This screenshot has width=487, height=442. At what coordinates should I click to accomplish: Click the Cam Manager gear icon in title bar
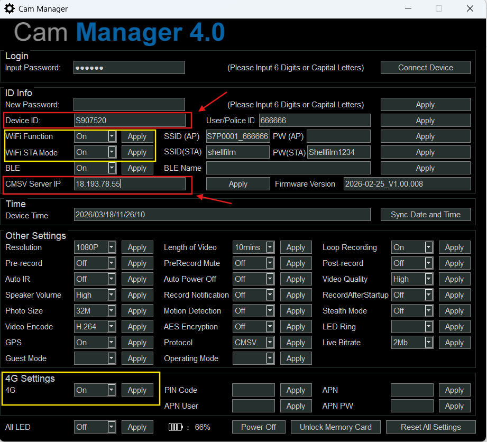(10, 8)
